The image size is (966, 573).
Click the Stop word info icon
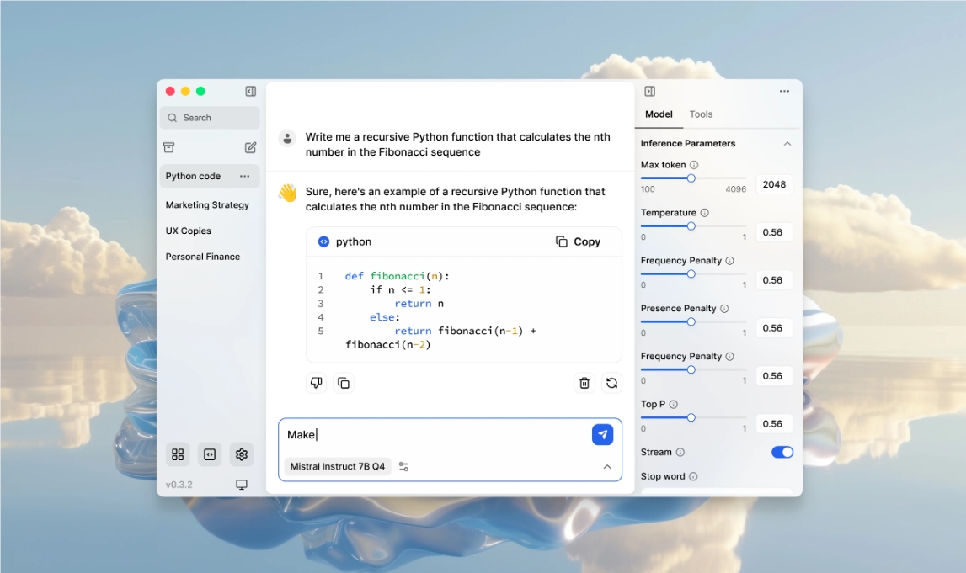click(693, 476)
